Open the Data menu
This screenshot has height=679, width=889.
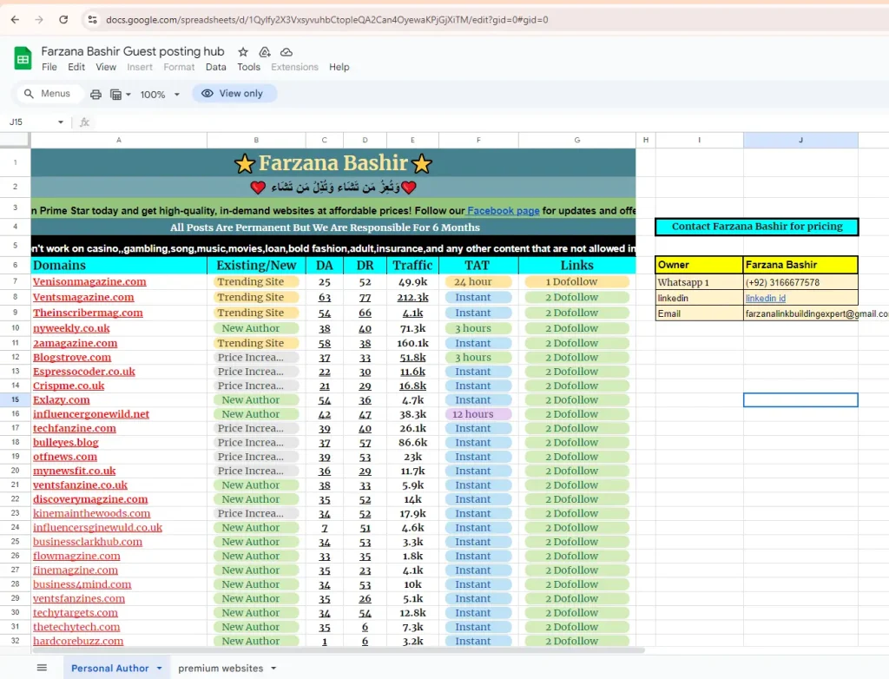click(x=215, y=67)
